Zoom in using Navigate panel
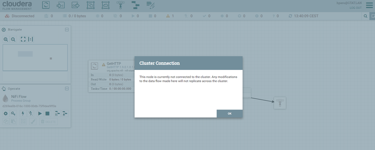Viewport: 375px width, 150px height. click(x=6, y=39)
